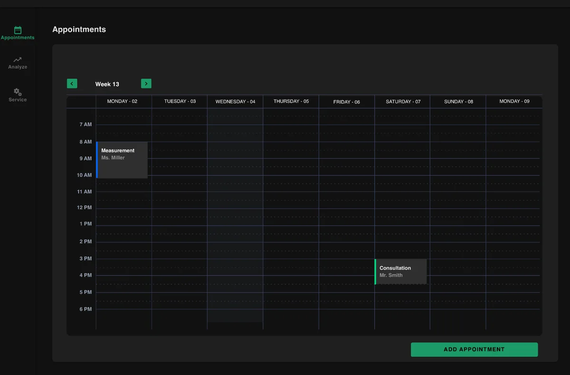Click the Week 13 label
This screenshot has width=570, height=375.
tap(107, 84)
